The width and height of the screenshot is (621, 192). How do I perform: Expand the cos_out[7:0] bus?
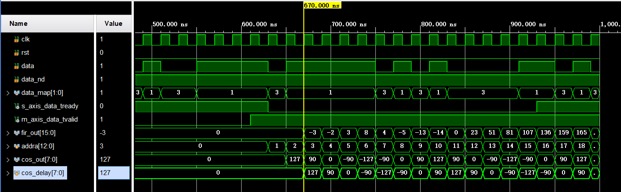(7, 159)
